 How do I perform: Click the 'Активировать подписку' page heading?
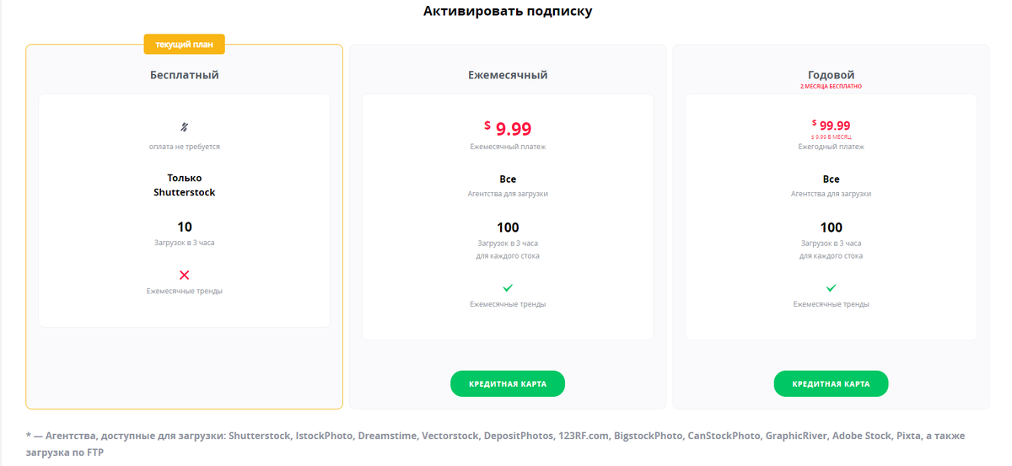click(508, 12)
